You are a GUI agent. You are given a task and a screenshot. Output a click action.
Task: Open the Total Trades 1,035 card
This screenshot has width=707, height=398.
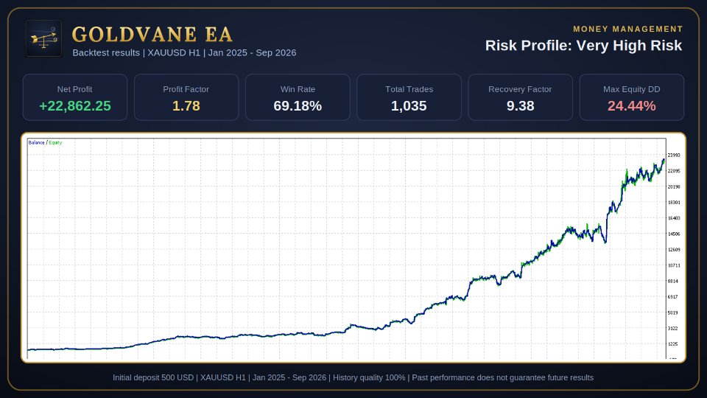click(409, 97)
